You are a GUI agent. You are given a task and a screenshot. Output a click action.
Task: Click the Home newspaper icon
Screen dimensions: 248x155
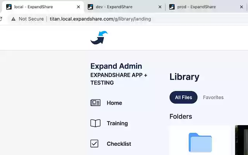tap(95, 103)
